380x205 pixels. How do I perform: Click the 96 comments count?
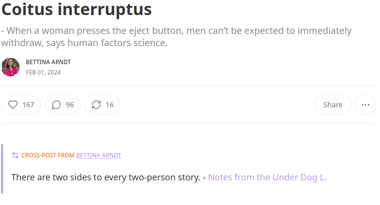point(70,105)
